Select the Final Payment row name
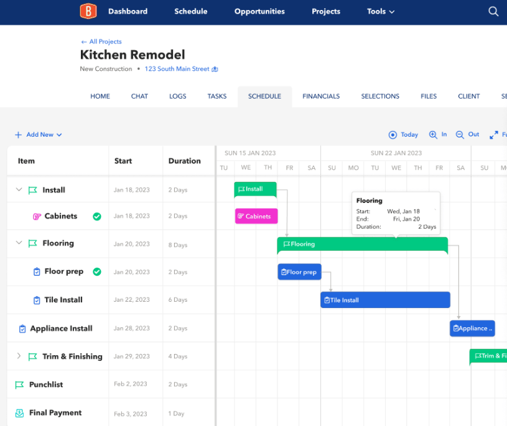The image size is (507, 426). [x=55, y=413]
